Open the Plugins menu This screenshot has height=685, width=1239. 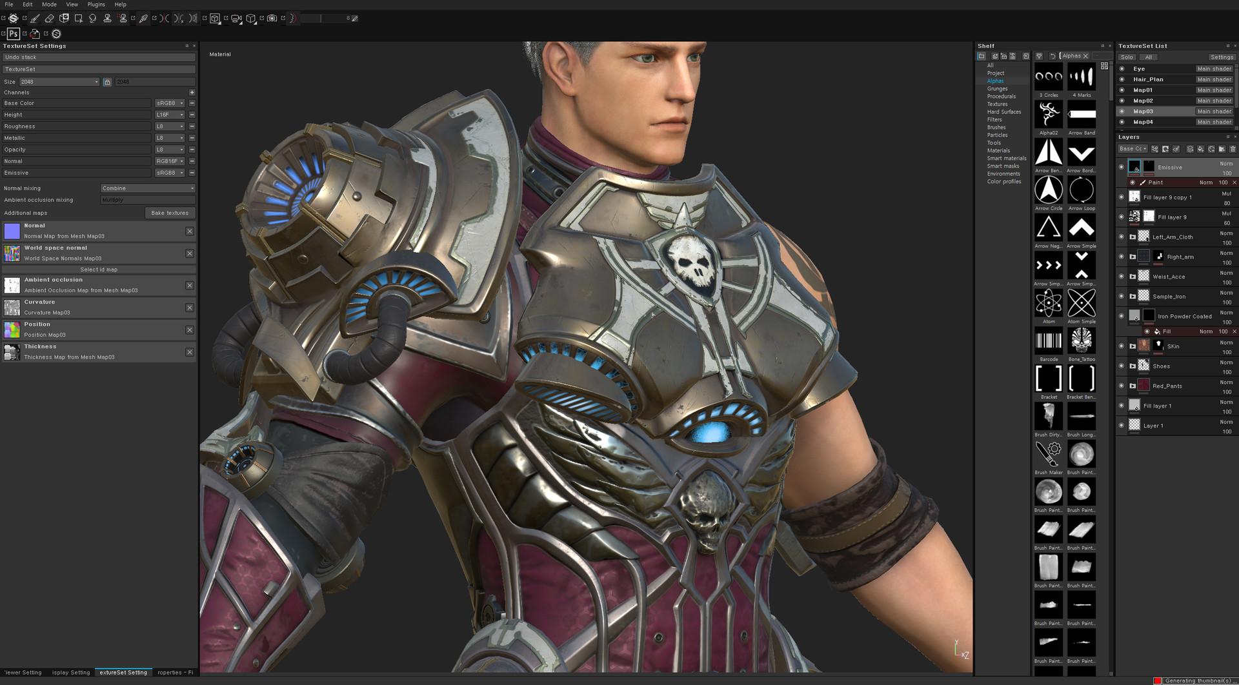coord(96,5)
